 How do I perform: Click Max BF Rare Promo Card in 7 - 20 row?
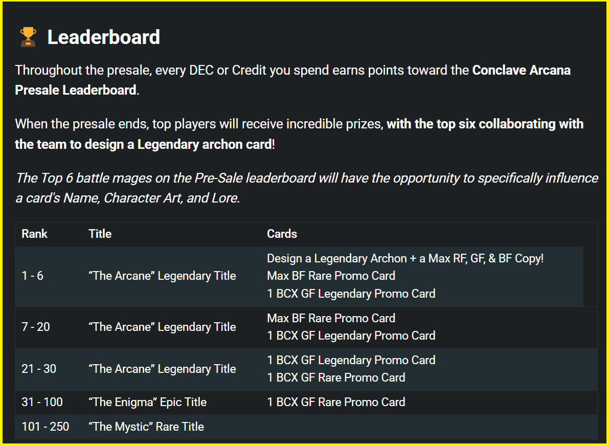(x=331, y=318)
